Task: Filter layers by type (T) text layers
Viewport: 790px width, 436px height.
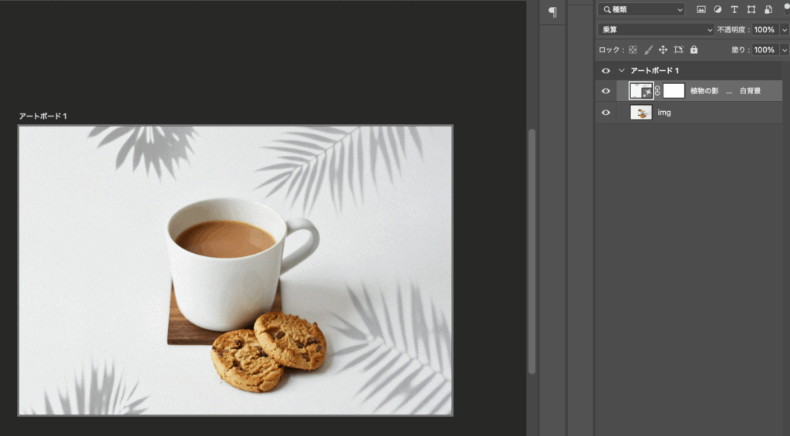Action: point(734,9)
